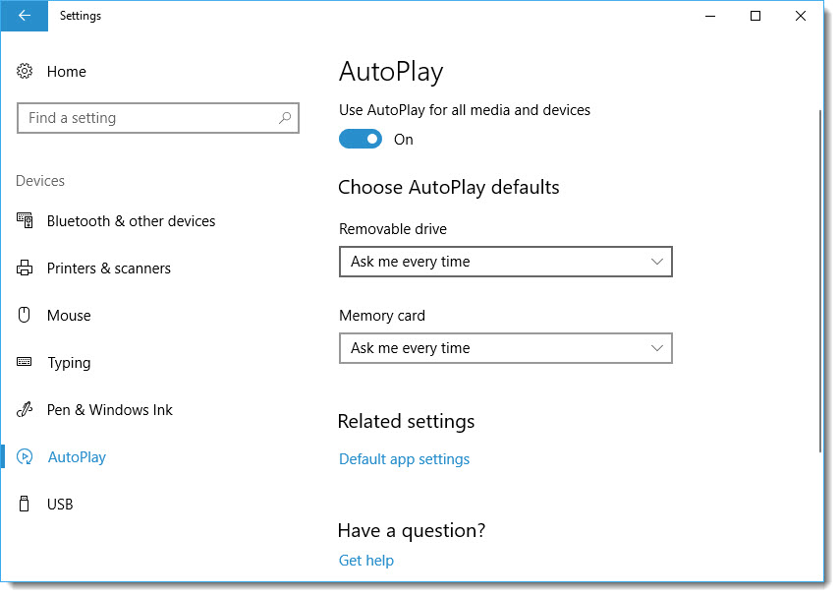Expand the Removable drive options chevron
The height and width of the screenshot is (597, 839).
pos(657,262)
